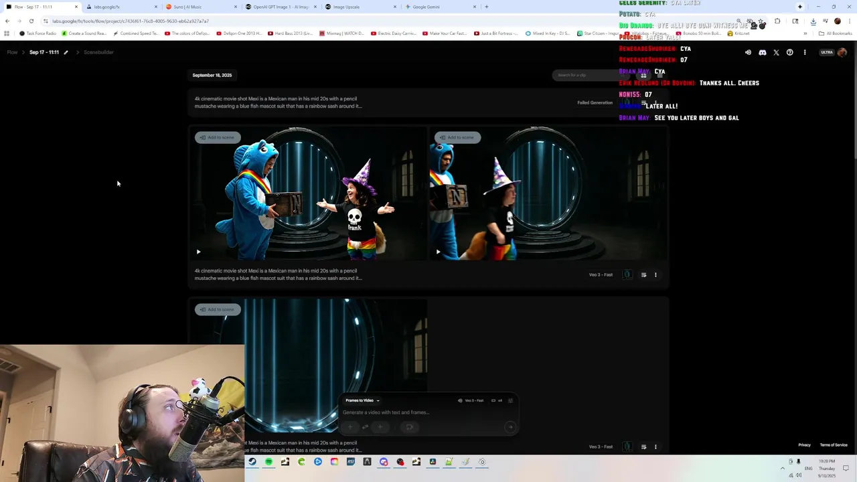Swap the first and last frames
857x482 pixels.
[x=366, y=427]
